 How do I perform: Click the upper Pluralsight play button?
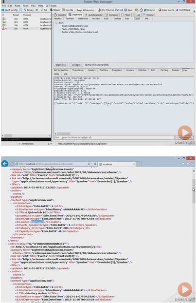click(x=185, y=133)
